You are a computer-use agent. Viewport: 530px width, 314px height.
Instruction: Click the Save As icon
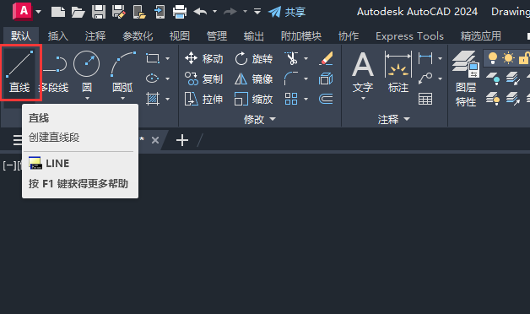(119, 12)
